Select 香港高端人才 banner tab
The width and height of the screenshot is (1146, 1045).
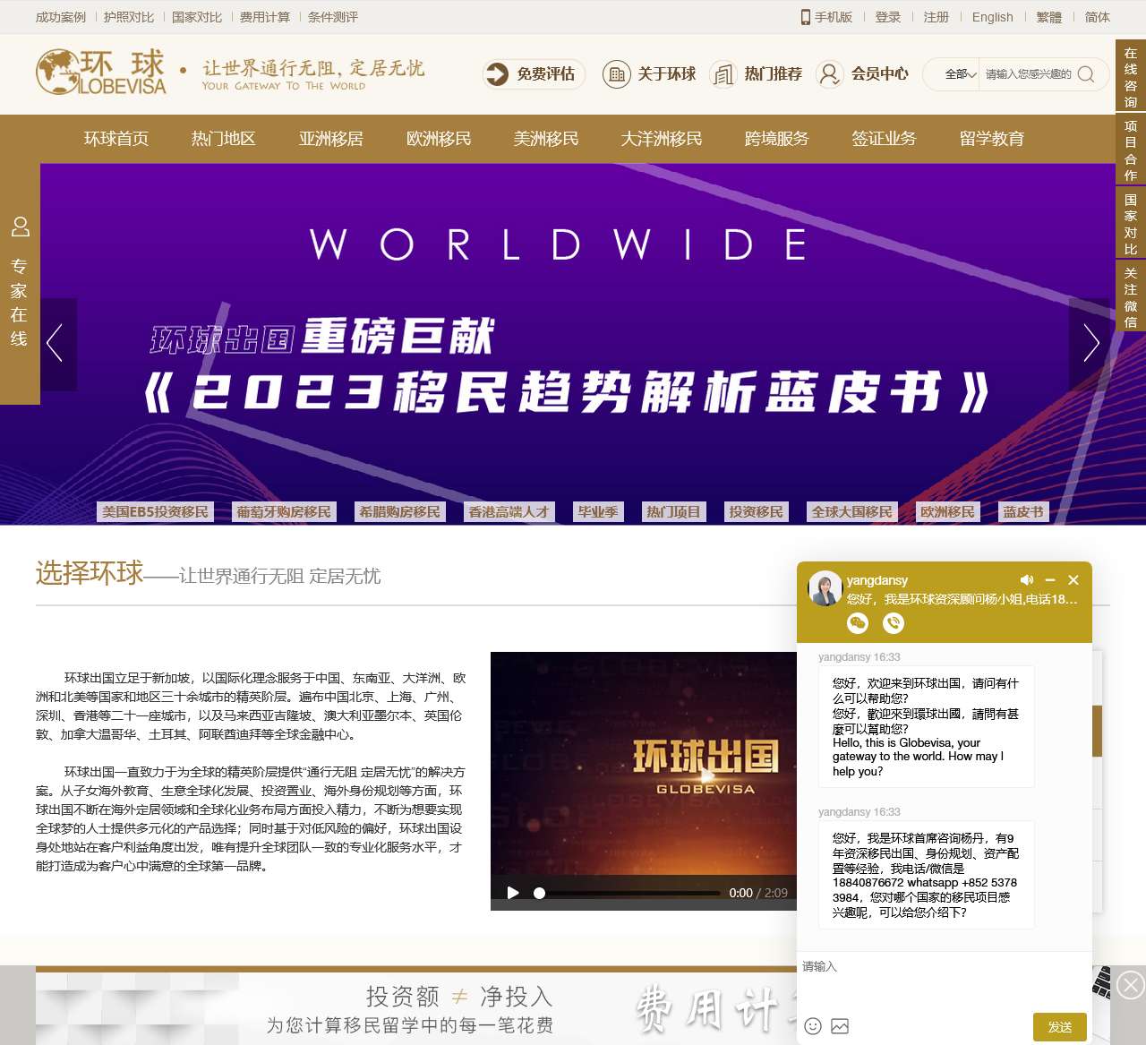tap(509, 512)
